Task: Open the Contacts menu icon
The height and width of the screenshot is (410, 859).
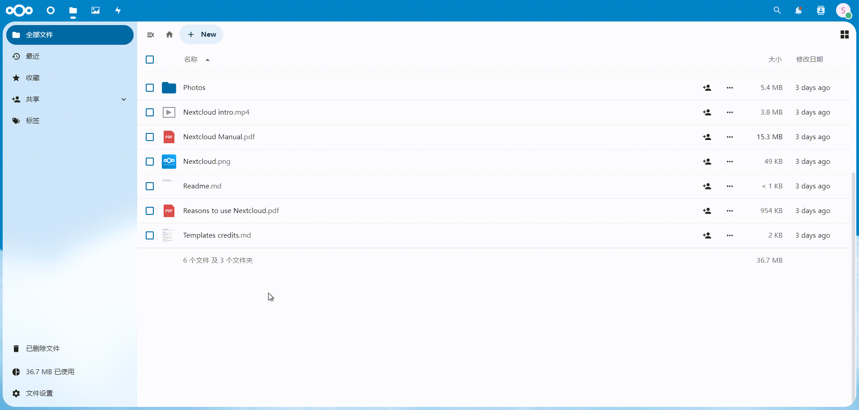Action: pos(820,10)
